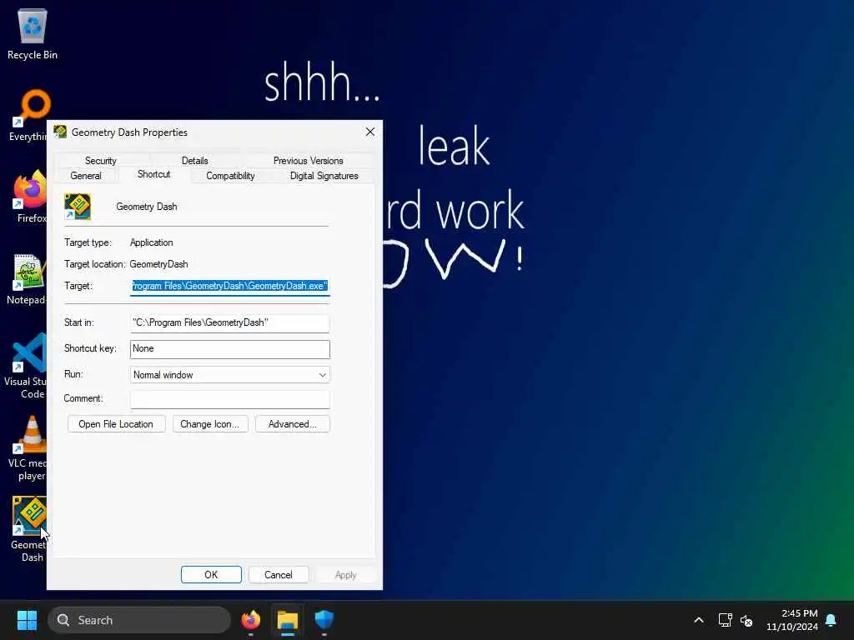Click the Cancel button
The image size is (854, 640).
(x=279, y=575)
